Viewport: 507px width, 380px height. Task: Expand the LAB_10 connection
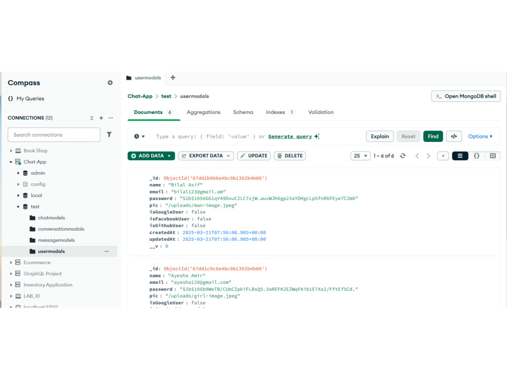[x=11, y=296]
